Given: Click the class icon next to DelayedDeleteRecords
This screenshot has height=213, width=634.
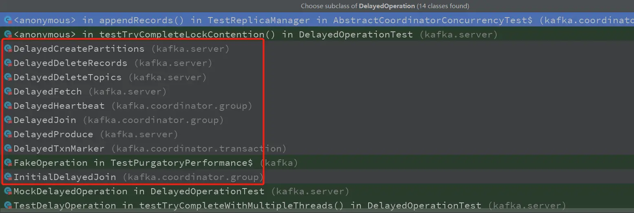Looking at the screenshot, I should click(8, 63).
